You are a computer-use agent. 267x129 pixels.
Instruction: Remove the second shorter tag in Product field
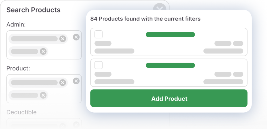click(x=43, y=95)
